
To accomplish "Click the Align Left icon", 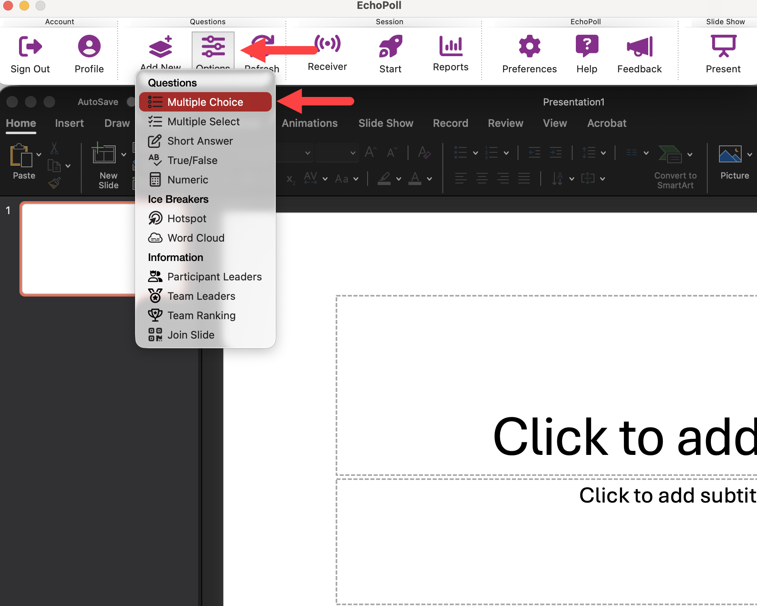I will (461, 178).
